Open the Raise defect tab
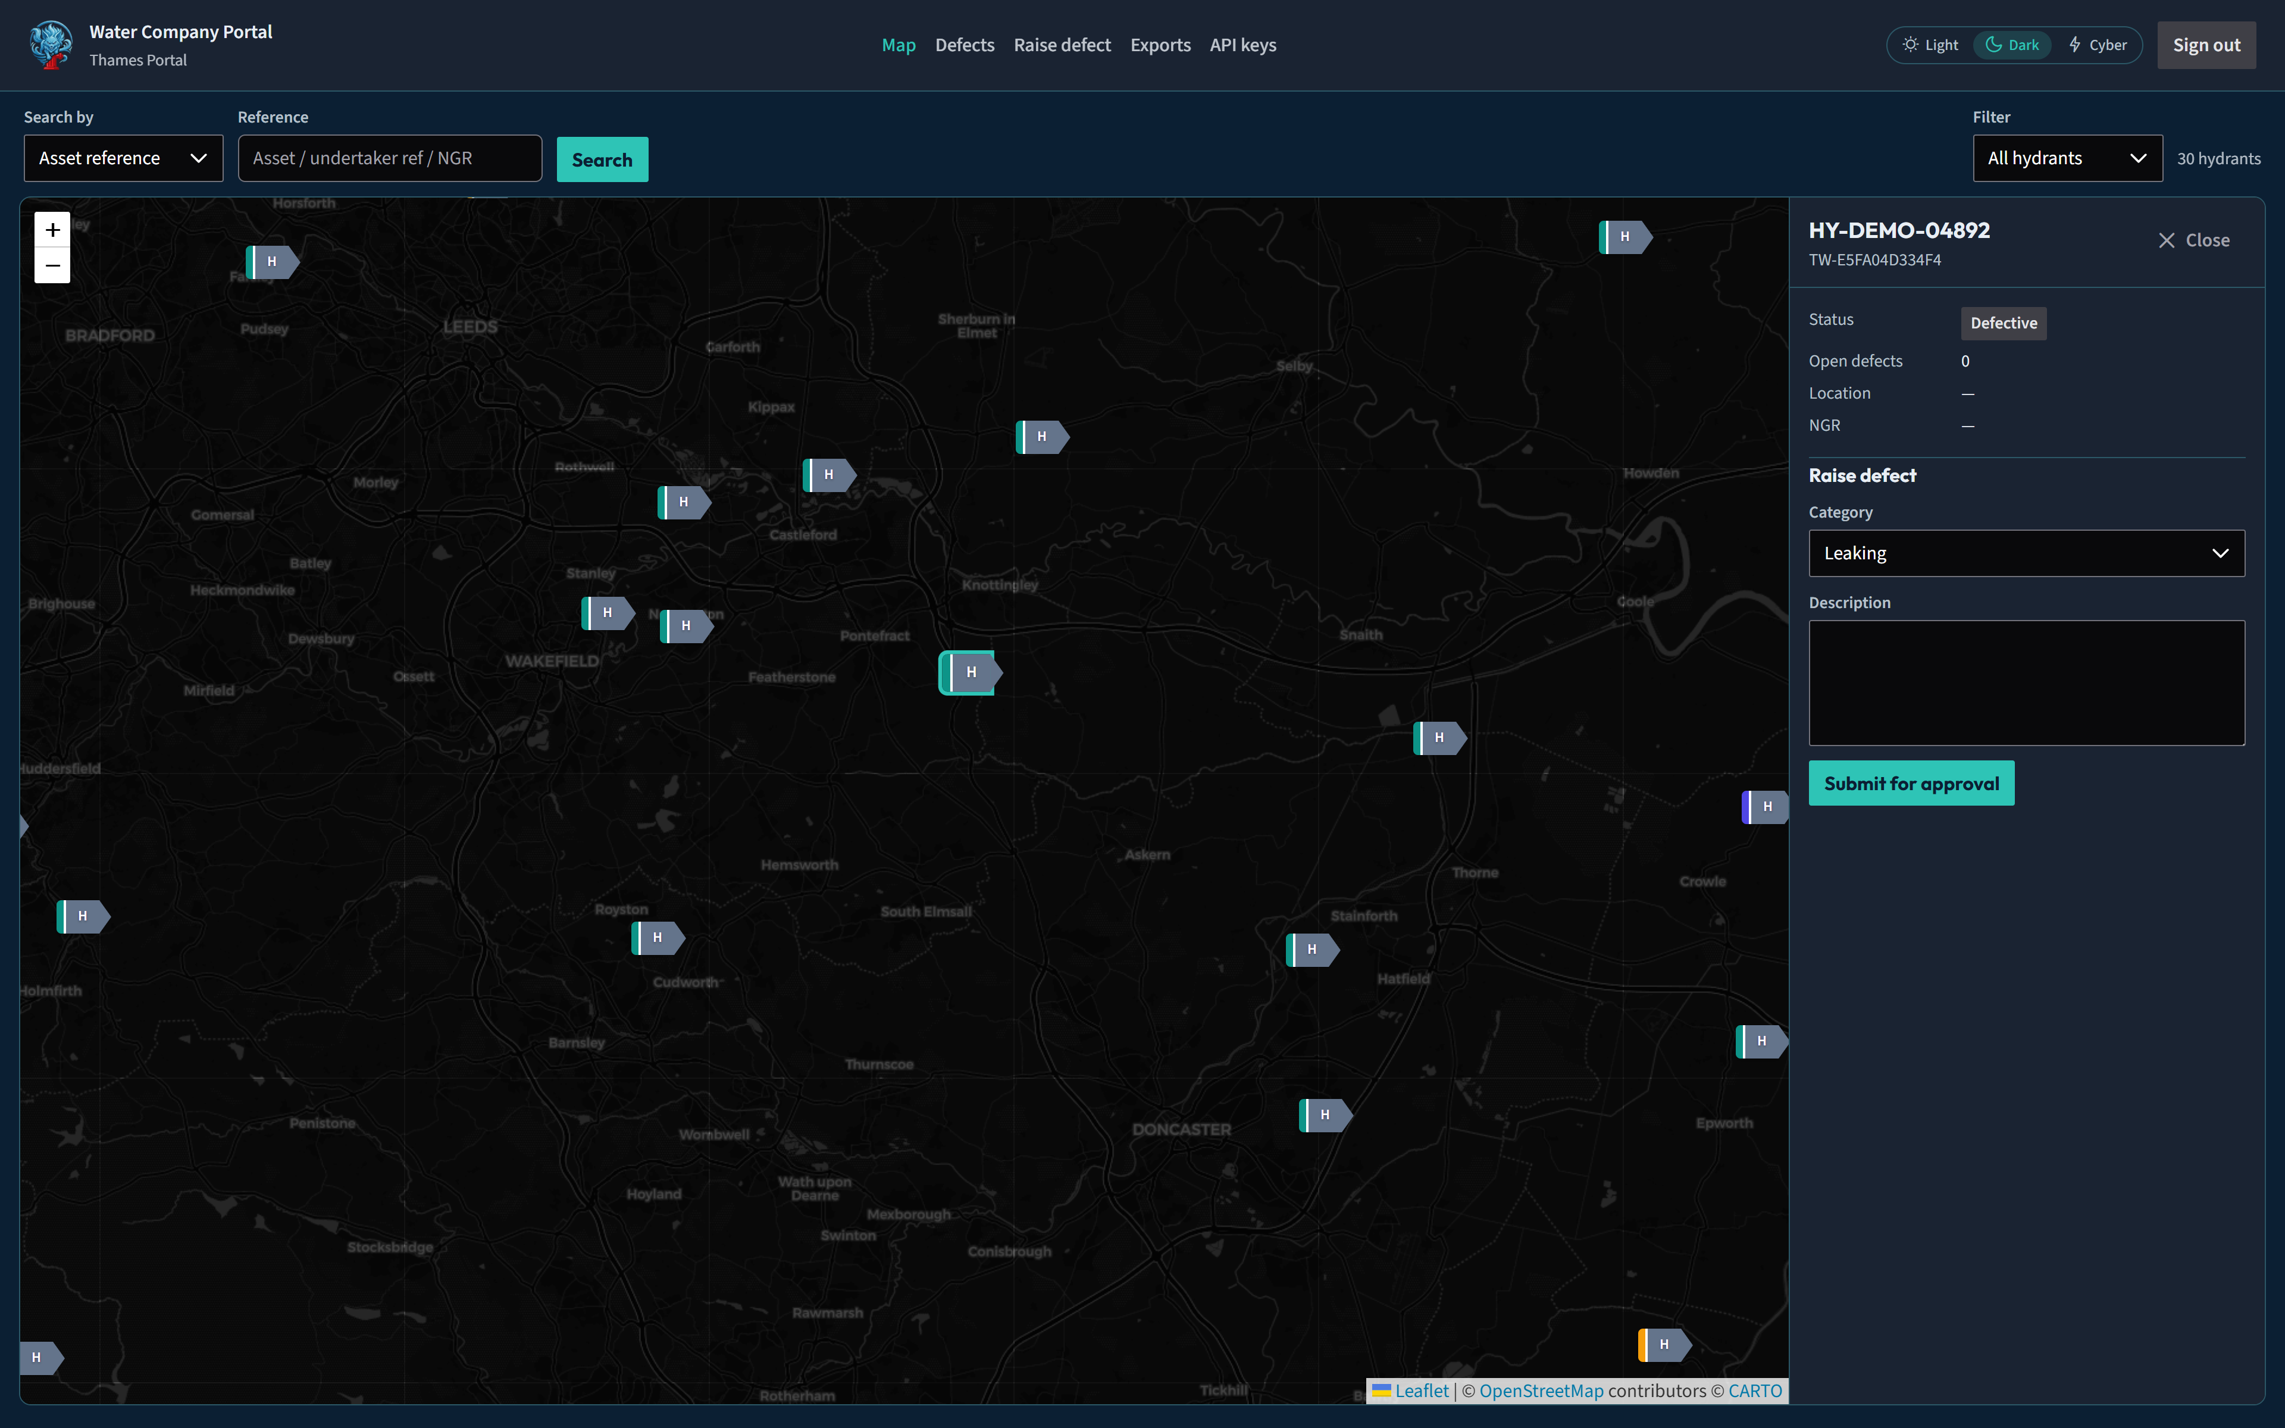Viewport: 2285px width, 1428px height. point(1062,45)
